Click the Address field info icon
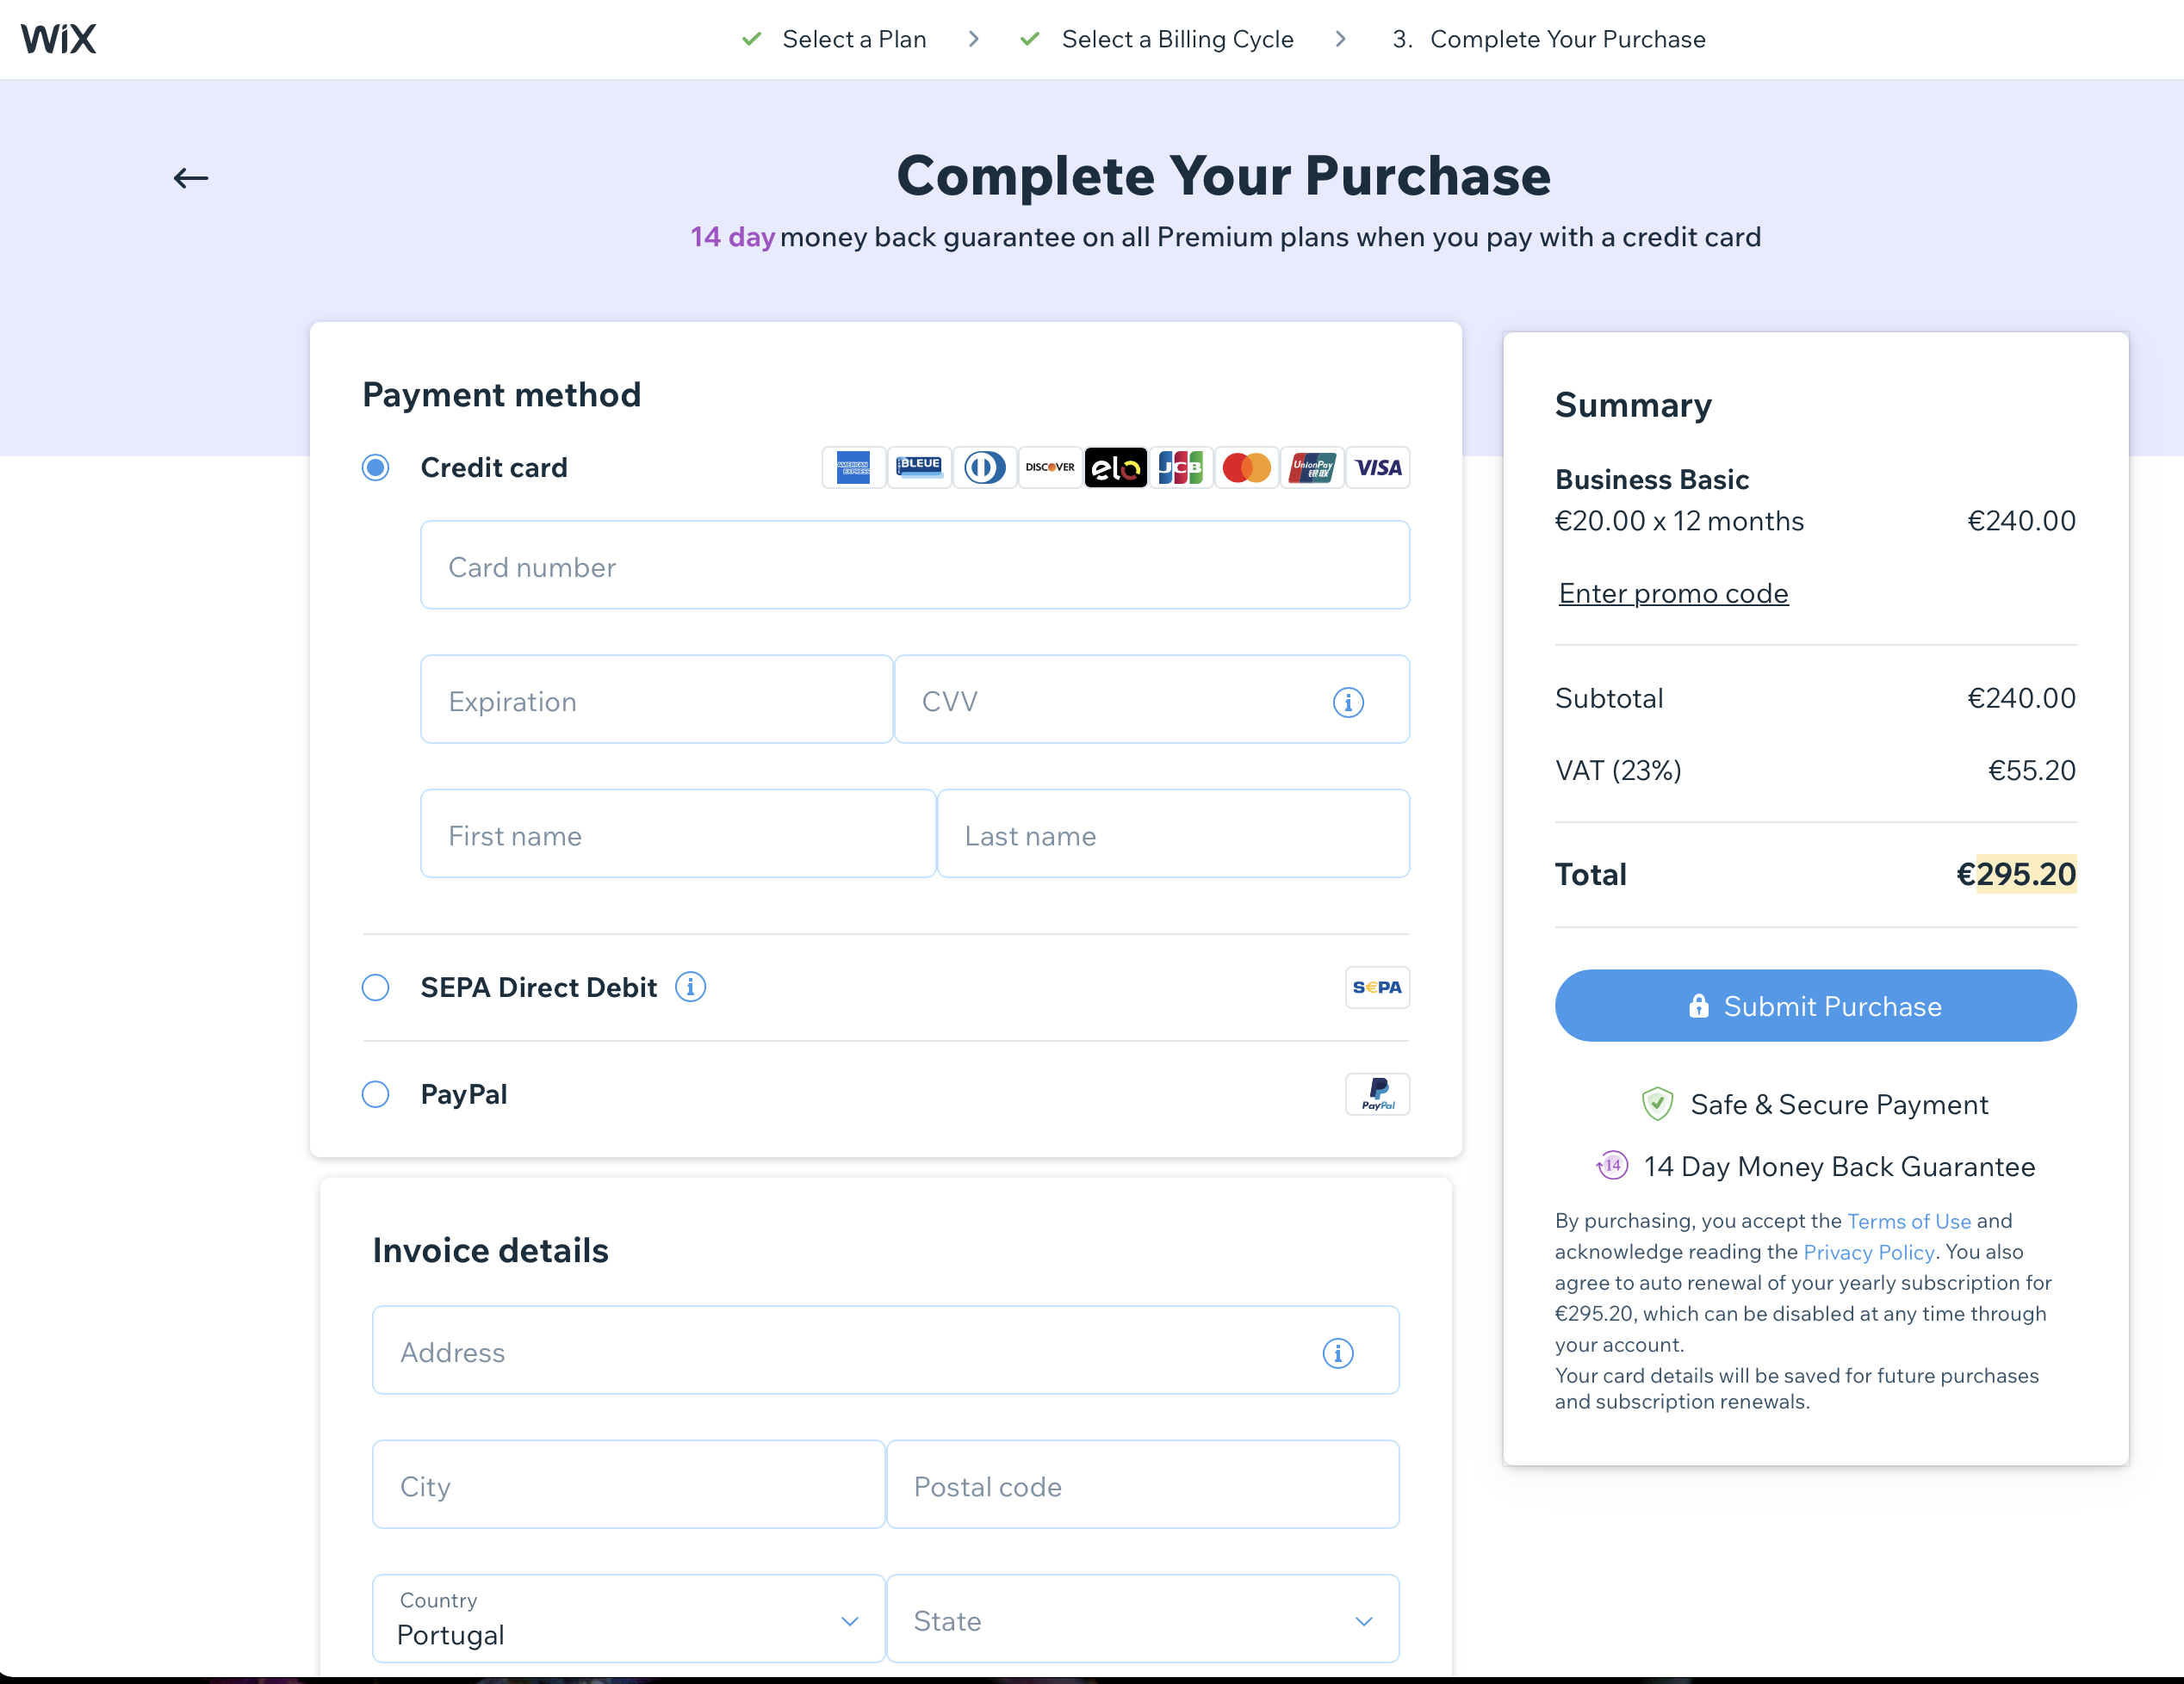The height and width of the screenshot is (1684, 2184). click(x=1337, y=1353)
